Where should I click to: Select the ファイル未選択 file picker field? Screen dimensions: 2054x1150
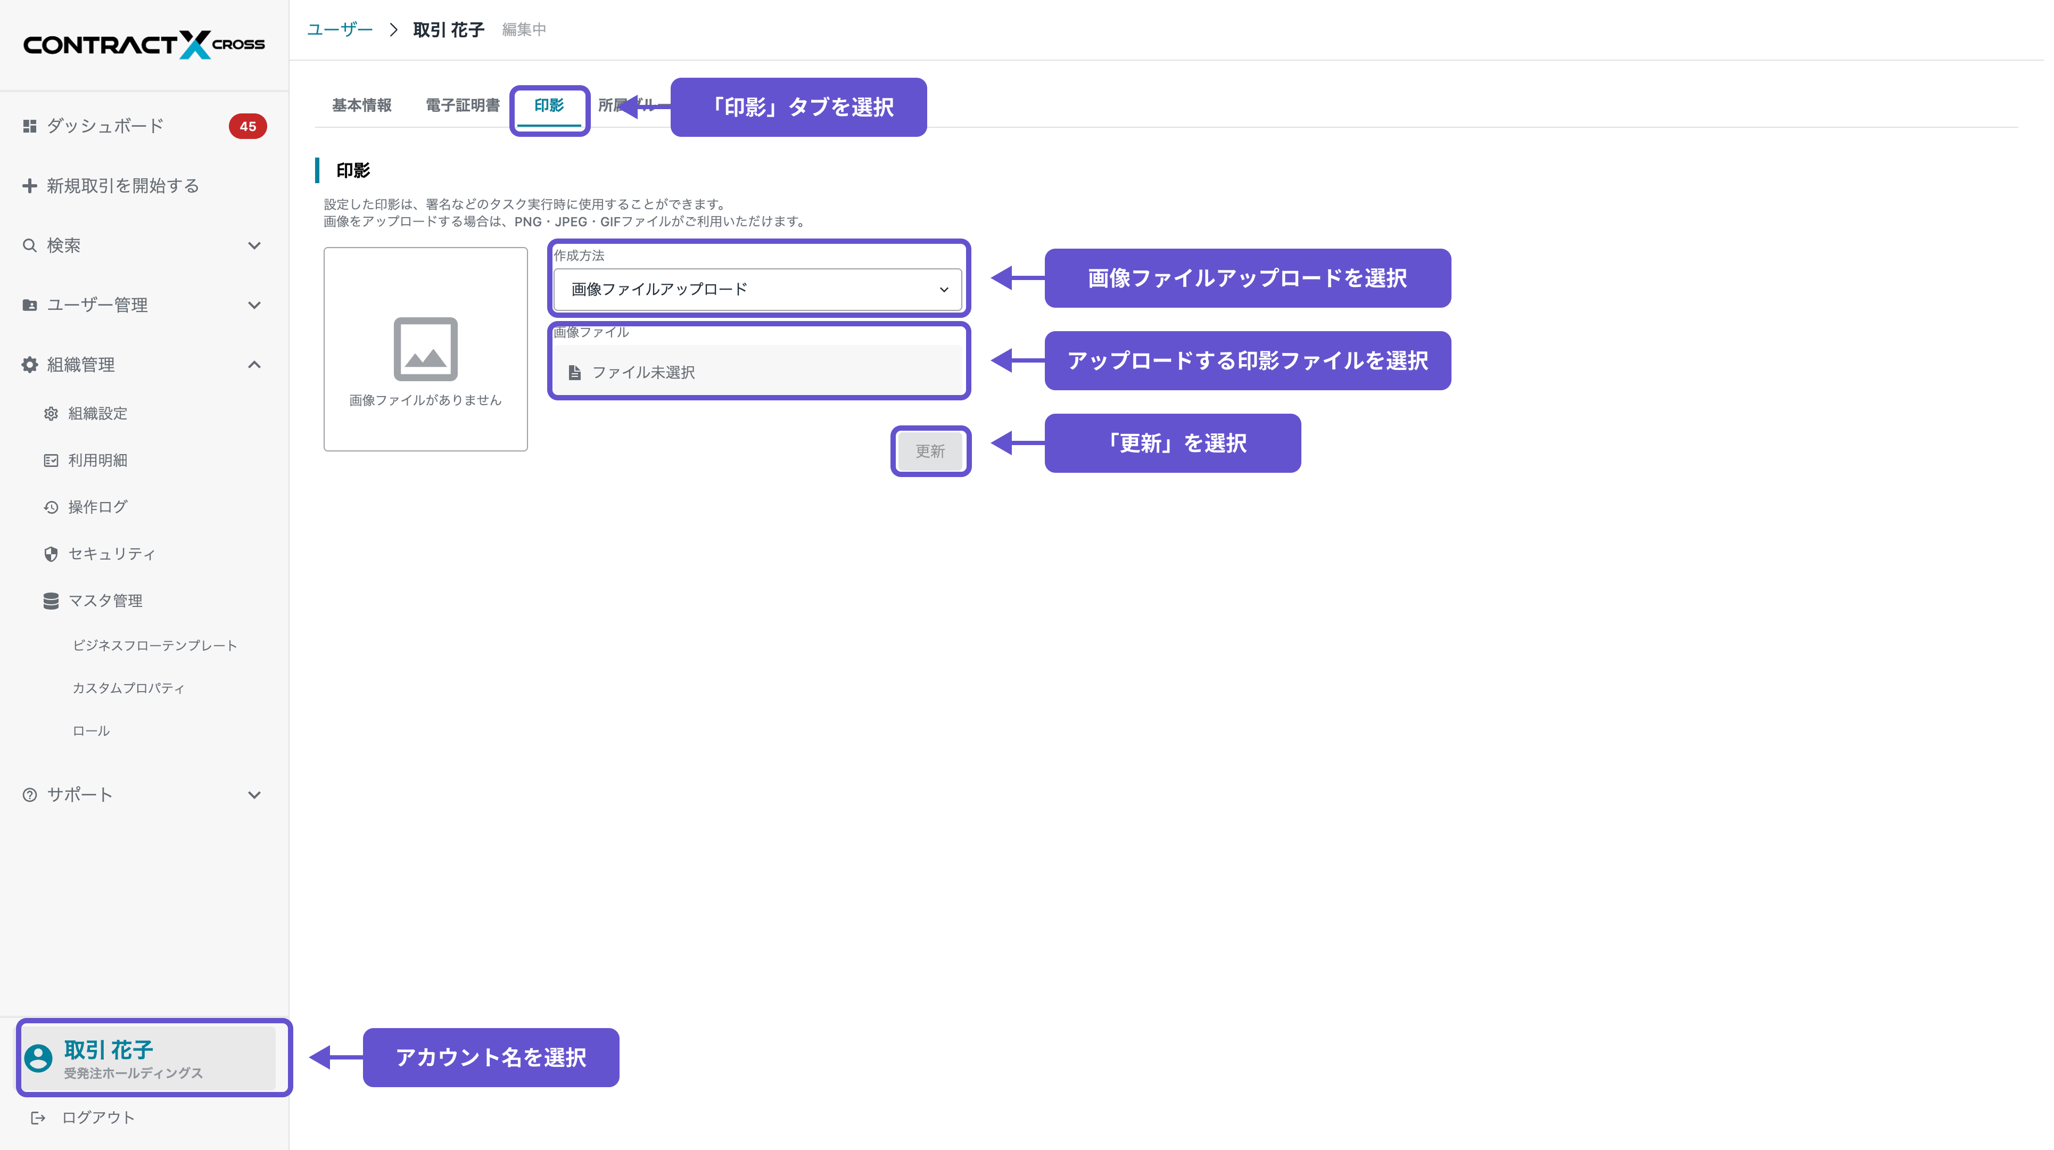(757, 372)
